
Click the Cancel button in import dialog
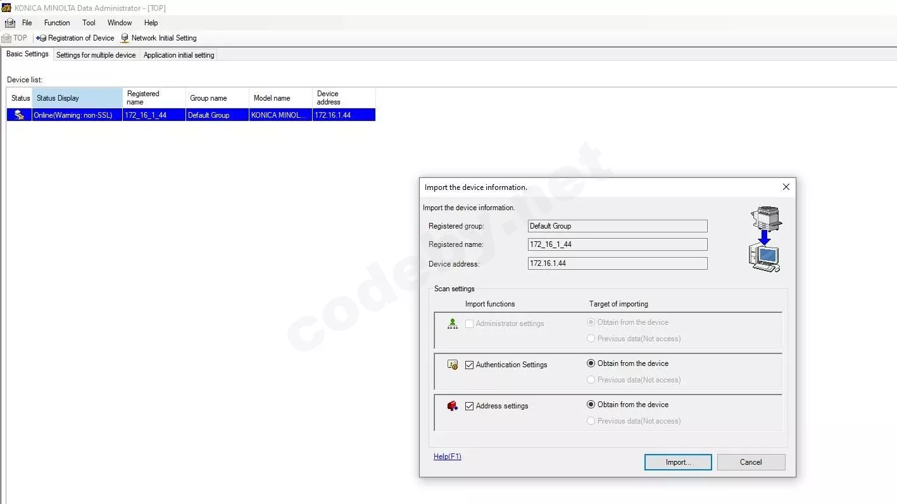[751, 462]
